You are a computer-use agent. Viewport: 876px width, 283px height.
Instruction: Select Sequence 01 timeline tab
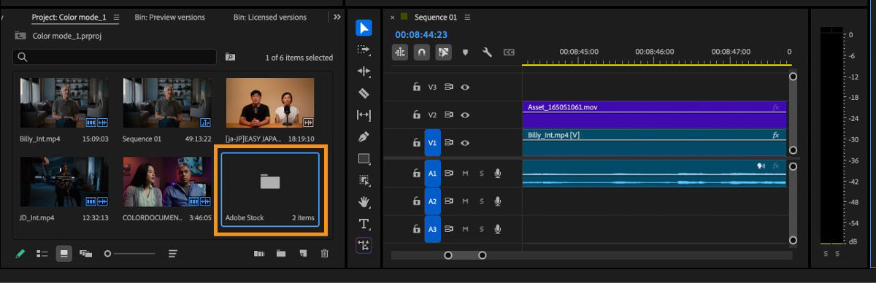click(x=436, y=18)
